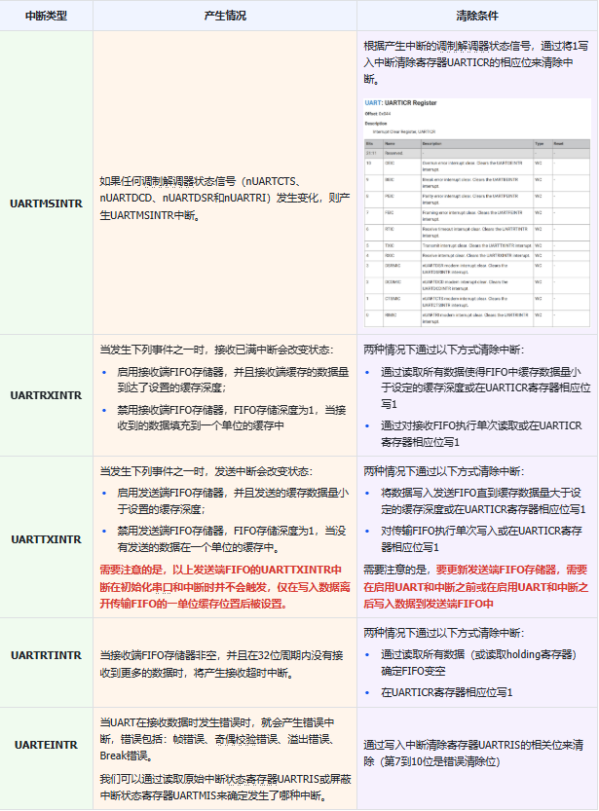Open the UARTICR Register table image
The height and width of the screenshot is (811, 599).
click(477, 212)
